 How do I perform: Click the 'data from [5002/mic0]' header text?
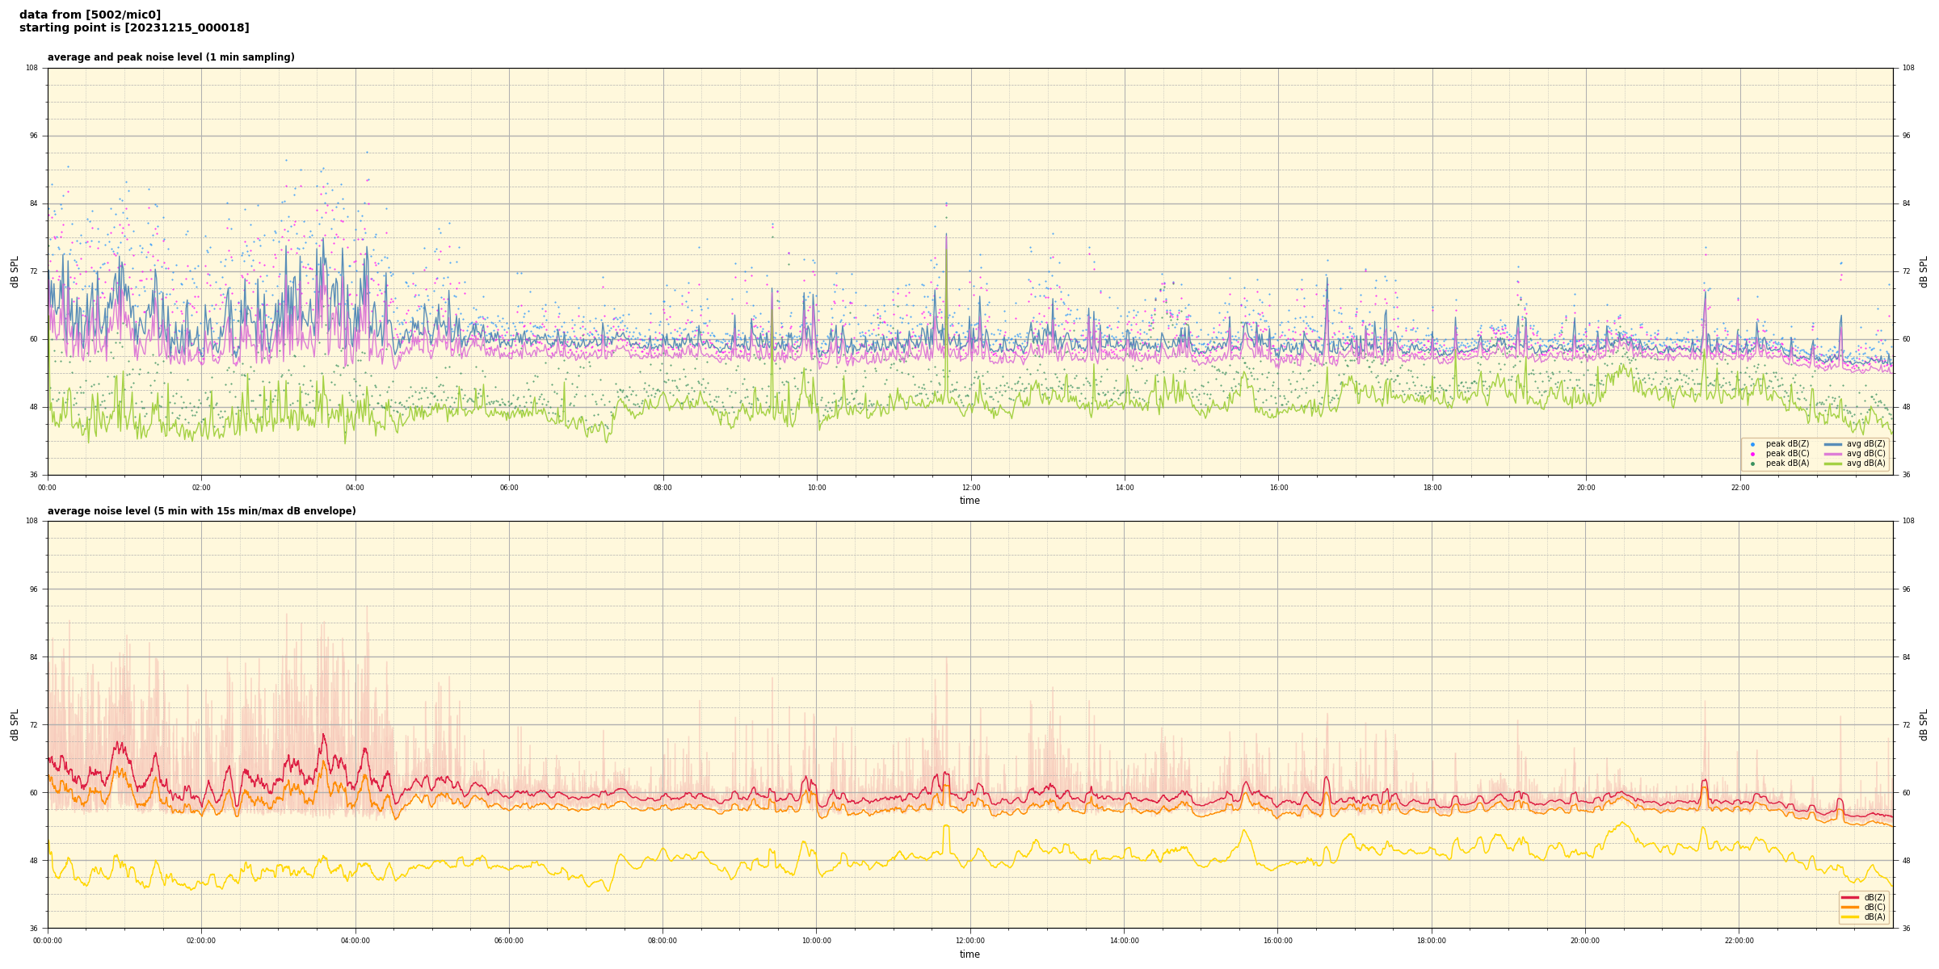(x=90, y=15)
